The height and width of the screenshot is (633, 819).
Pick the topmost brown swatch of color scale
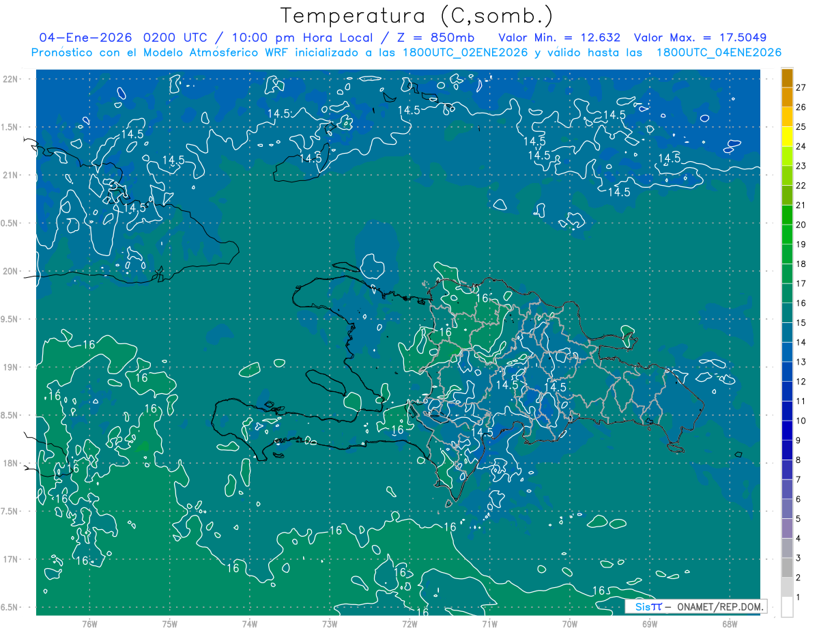point(787,78)
